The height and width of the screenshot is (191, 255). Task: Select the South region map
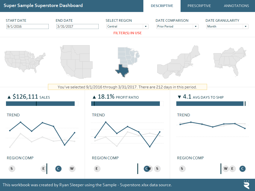tap(230, 61)
